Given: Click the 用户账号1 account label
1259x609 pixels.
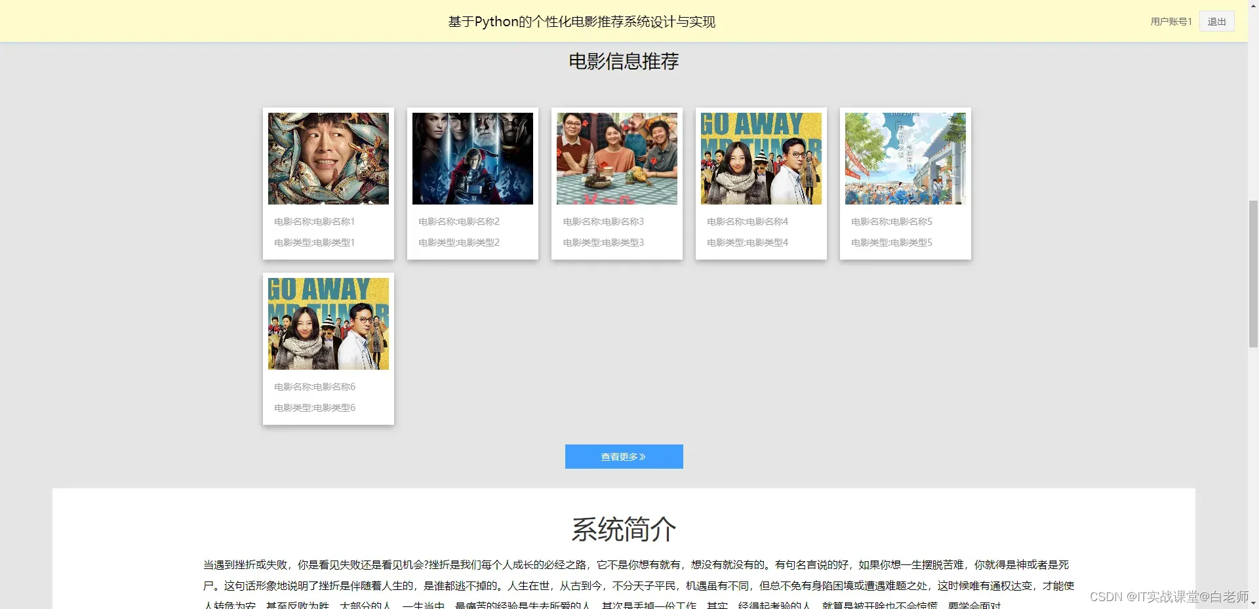Looking at the screenshot, I should coord(1170,21).
